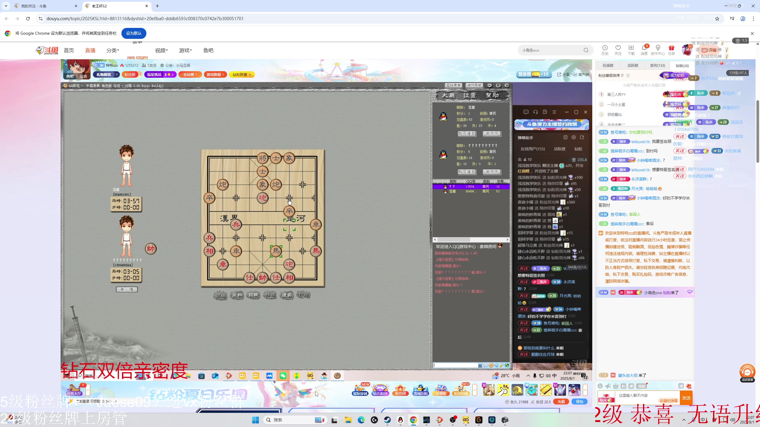Click the megaphone icon in chat toolbar
The height and width of the screenshot is (427, 760).
click(608, 386)
